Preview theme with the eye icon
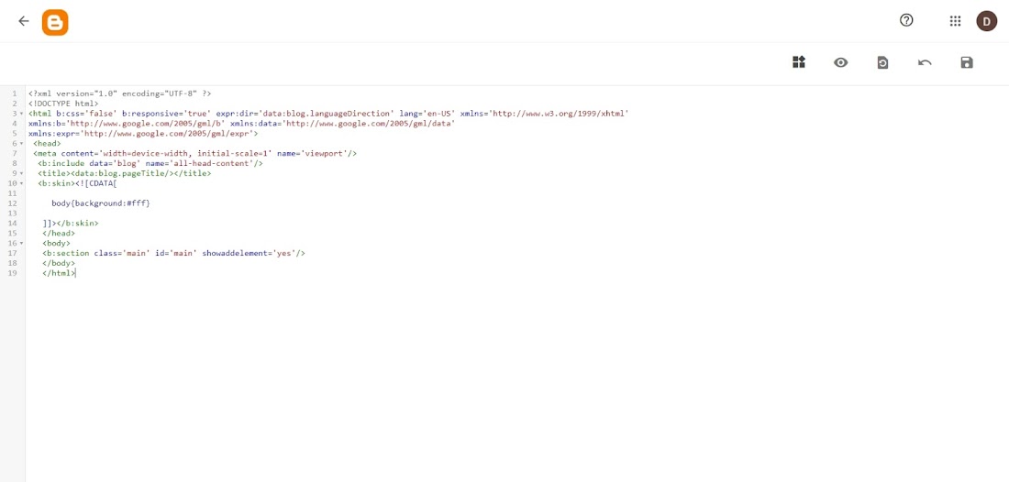The image size is (1009, 482). click(x=840, y=62)
